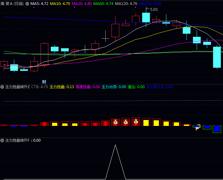
Task: Click the 高度控盘: 0.00 value
Action: tap(88, 87)
